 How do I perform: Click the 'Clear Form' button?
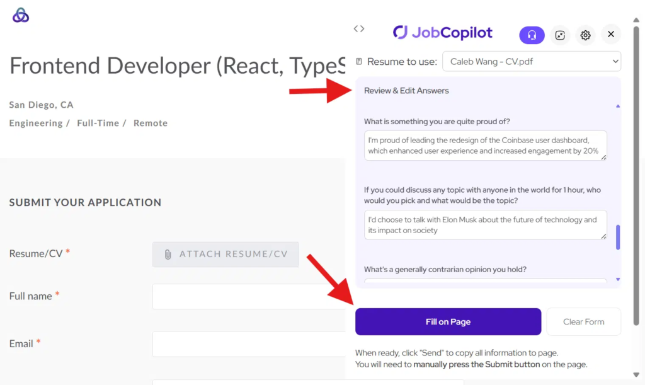pos(583,322)
